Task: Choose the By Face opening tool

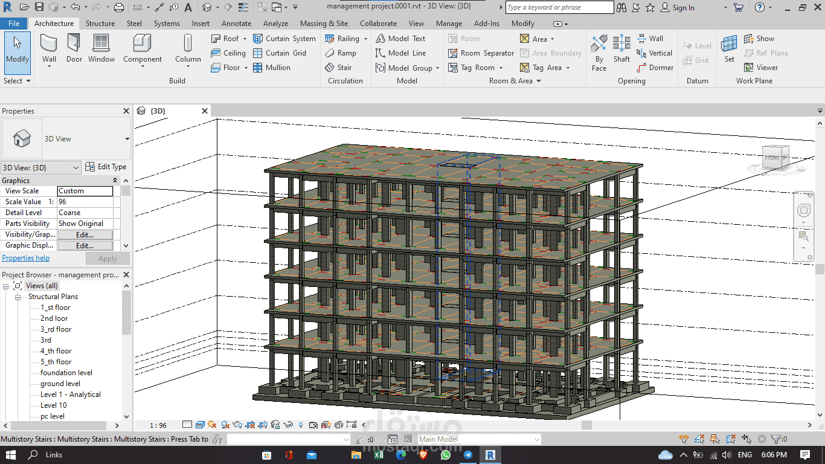Action: pos(599,53)
